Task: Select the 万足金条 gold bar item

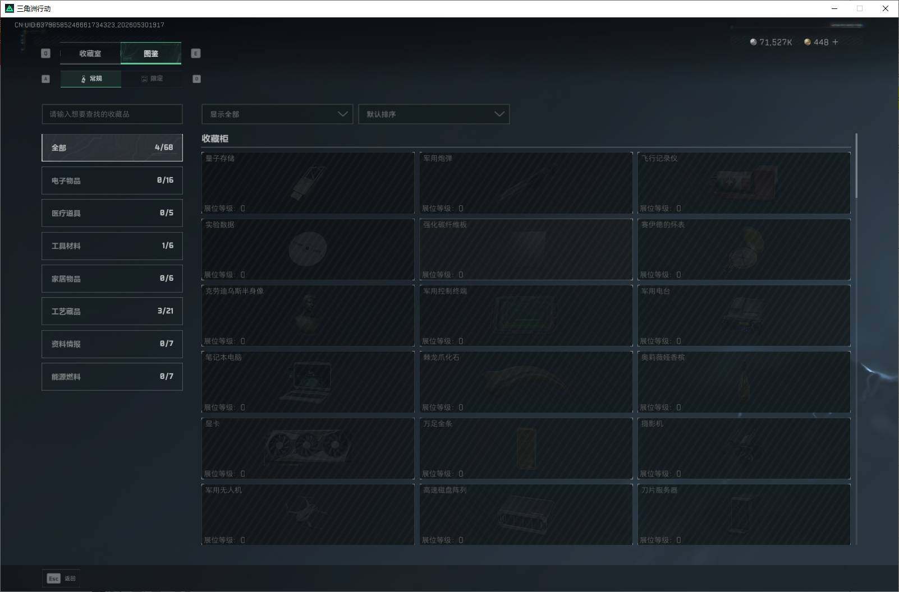Action: click(526, 448)
